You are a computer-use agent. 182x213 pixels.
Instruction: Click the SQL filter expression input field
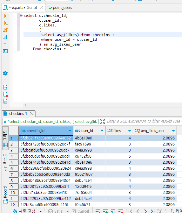point(144,121)
